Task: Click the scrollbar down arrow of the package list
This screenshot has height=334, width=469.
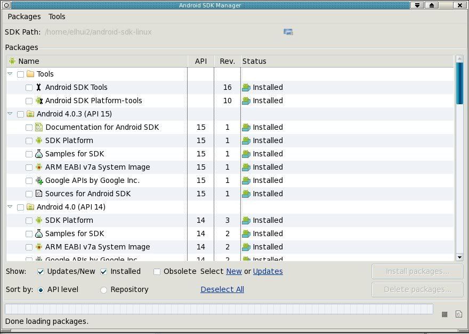Action: pyautogui.click(x=460, y=257)
